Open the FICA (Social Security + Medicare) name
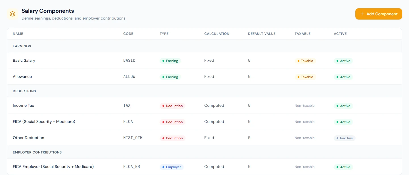The width and height of the screenshot is (409, 175). (44, 121)
